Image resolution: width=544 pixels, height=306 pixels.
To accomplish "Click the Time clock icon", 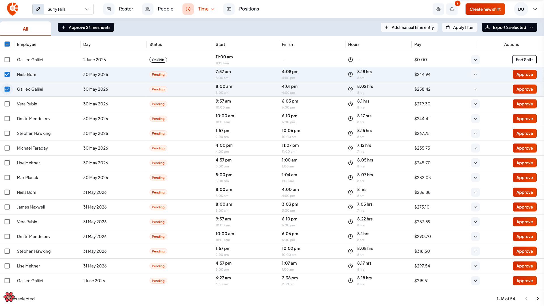I will [188, 9].
